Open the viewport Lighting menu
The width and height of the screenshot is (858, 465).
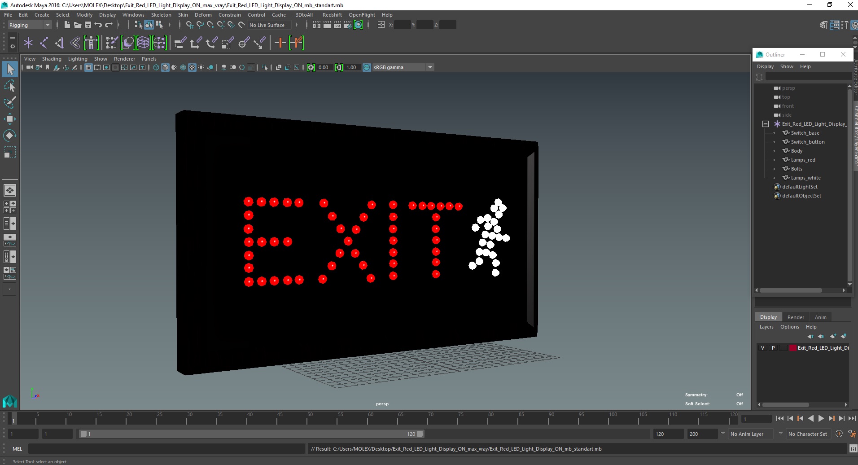(x=78, y=59)
